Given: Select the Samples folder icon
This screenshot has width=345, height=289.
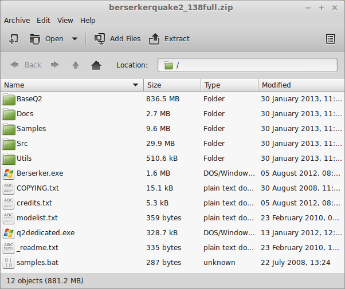Looking at the screenshot, I should pyautogui.click(x=9, y=129).
